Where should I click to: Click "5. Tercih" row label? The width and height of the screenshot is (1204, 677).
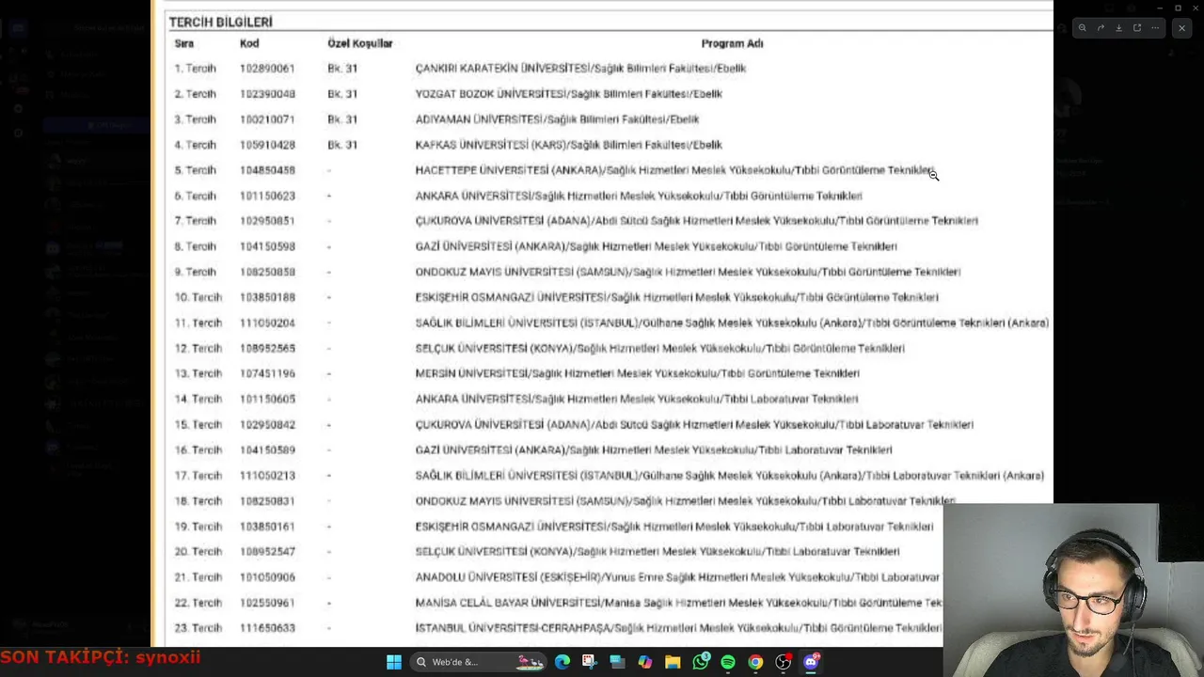pos(195,170)
